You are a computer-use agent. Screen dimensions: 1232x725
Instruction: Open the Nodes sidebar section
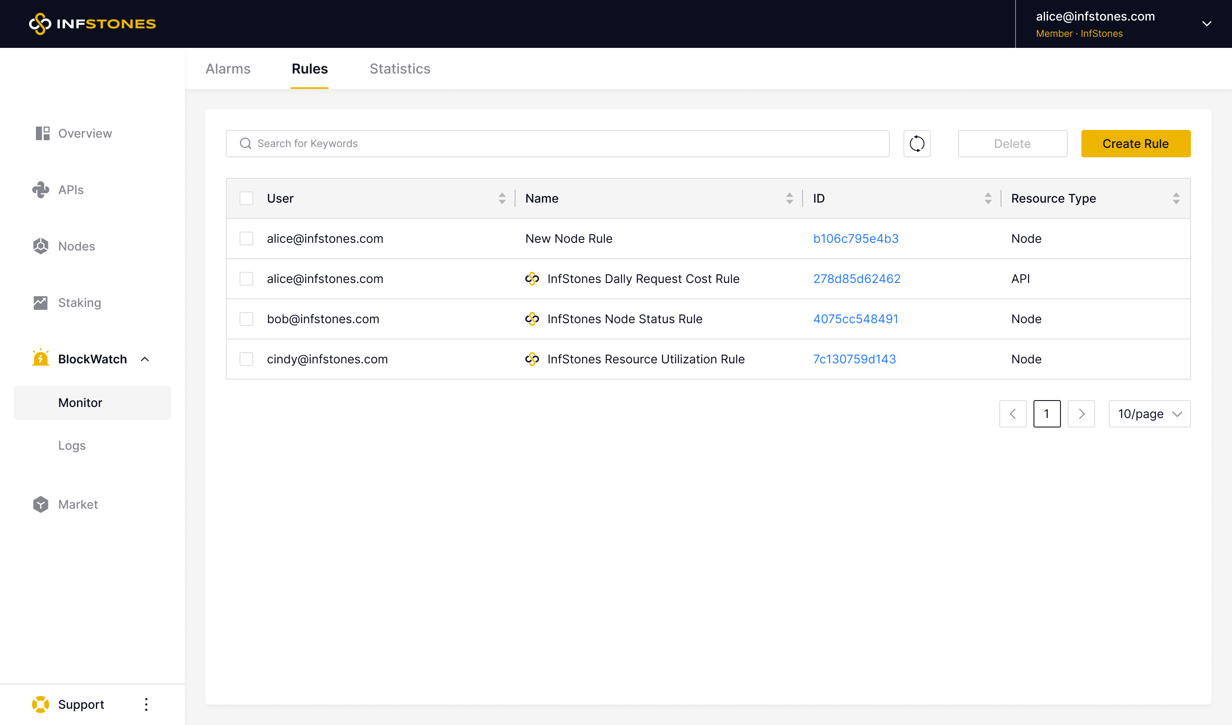tap(76, 246)
